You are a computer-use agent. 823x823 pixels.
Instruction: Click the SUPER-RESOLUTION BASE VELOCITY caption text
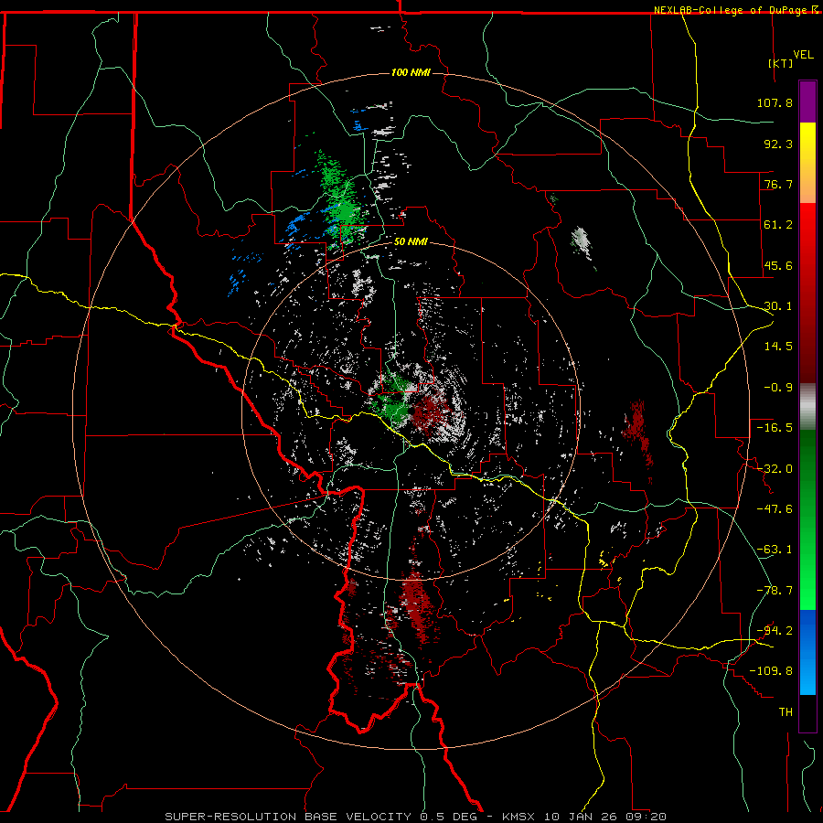coord(290,817)
